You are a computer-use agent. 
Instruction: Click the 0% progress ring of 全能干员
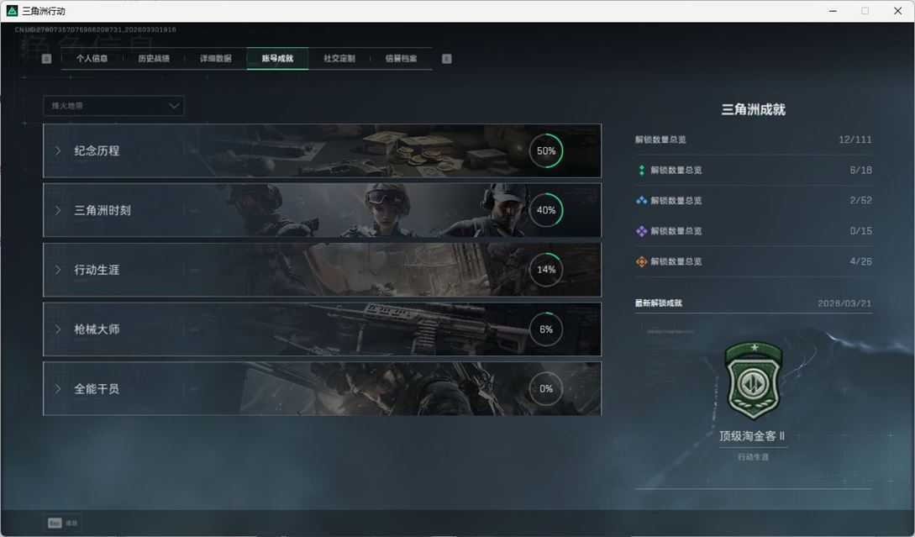click(545, 389)
